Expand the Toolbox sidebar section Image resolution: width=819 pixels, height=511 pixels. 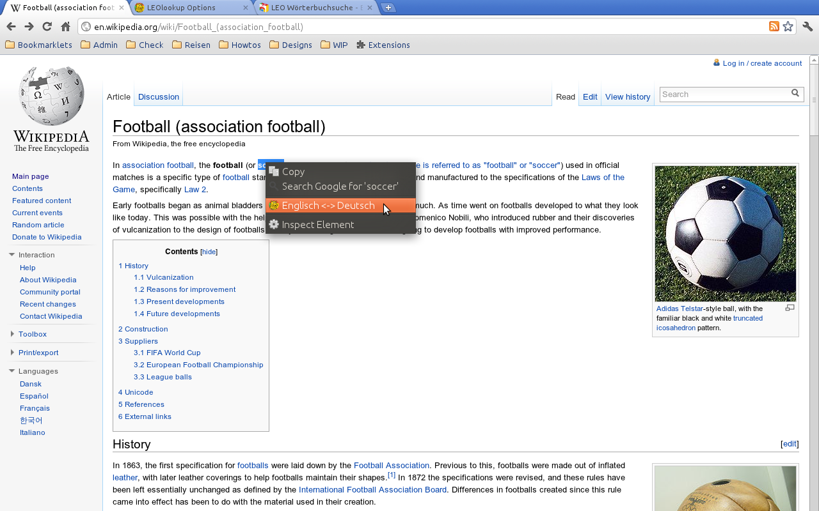12,334
